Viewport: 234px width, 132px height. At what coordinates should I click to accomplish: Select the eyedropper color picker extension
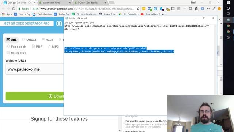point(214,9)
